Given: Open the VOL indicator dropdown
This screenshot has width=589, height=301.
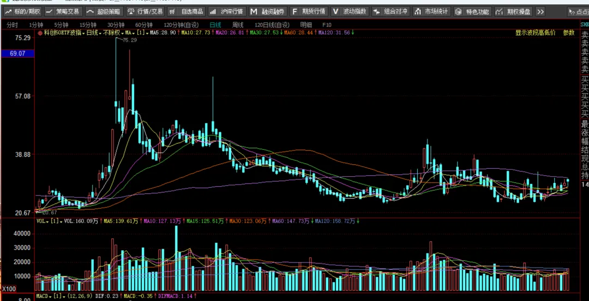Looking at the screenshot, I should [x=42, y=221].
